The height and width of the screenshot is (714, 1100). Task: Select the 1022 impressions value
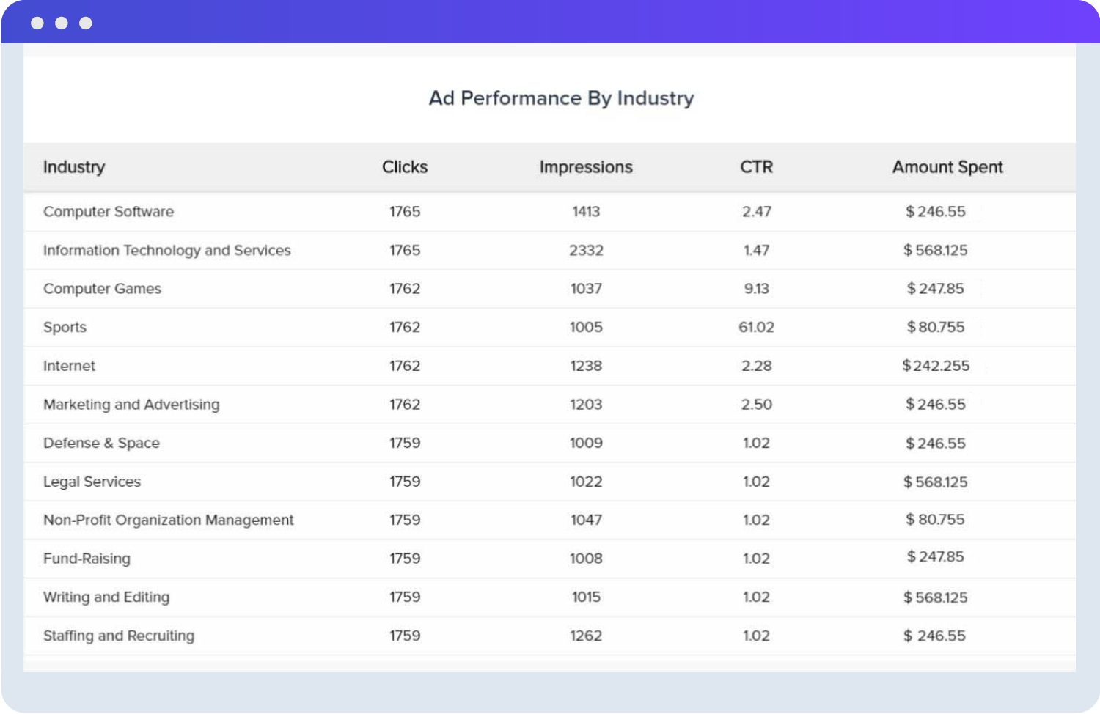point(586,482)
